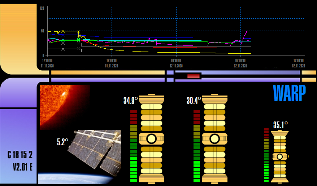Viewport: 317px width, 186px height.
Task: Click the 06:00:00 02.11.2023 time axis label
Action: click(x=240, y=63)
